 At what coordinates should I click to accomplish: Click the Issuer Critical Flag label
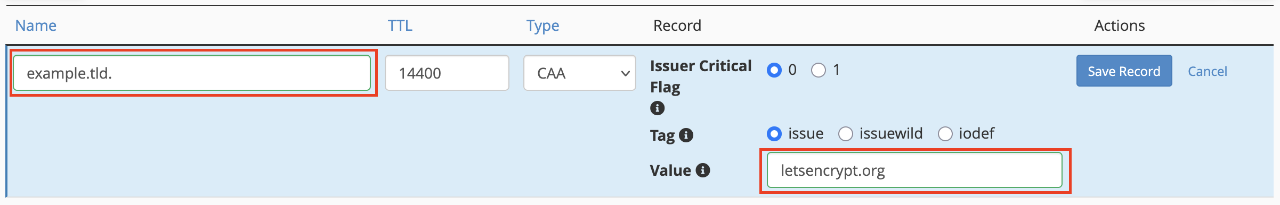pos(701,76)
